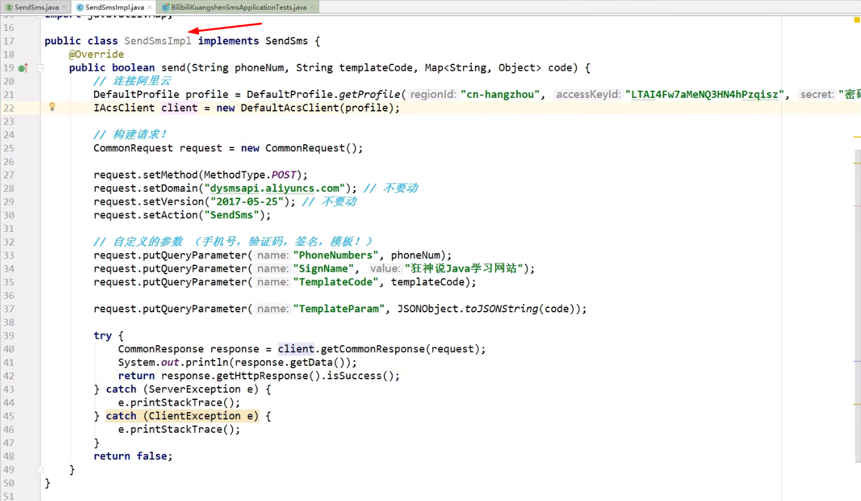The width and height of the screenshot is (861, 501).
Task: Click the test class icon on BilibiliKuangshenSmsApplicationTests tab
Action: tap(166, 7)
